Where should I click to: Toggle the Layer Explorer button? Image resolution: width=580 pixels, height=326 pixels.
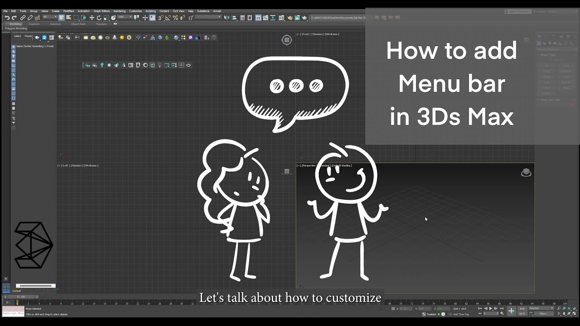coord(250,17)
